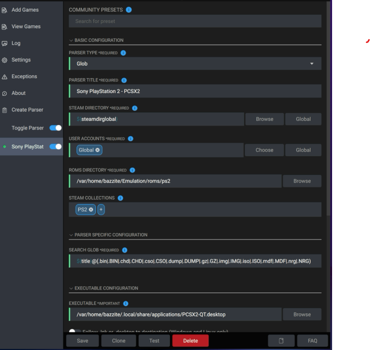Remove the PS2 collection tag
The height and width of the screenshot is (350, 370).
point(91,210)
